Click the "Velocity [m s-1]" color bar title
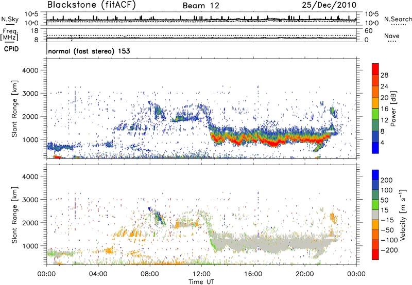This screenshot has height=285, width=412. (x=403, y=215)
